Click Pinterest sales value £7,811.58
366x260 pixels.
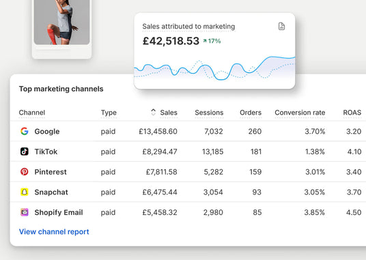point(162,172)
